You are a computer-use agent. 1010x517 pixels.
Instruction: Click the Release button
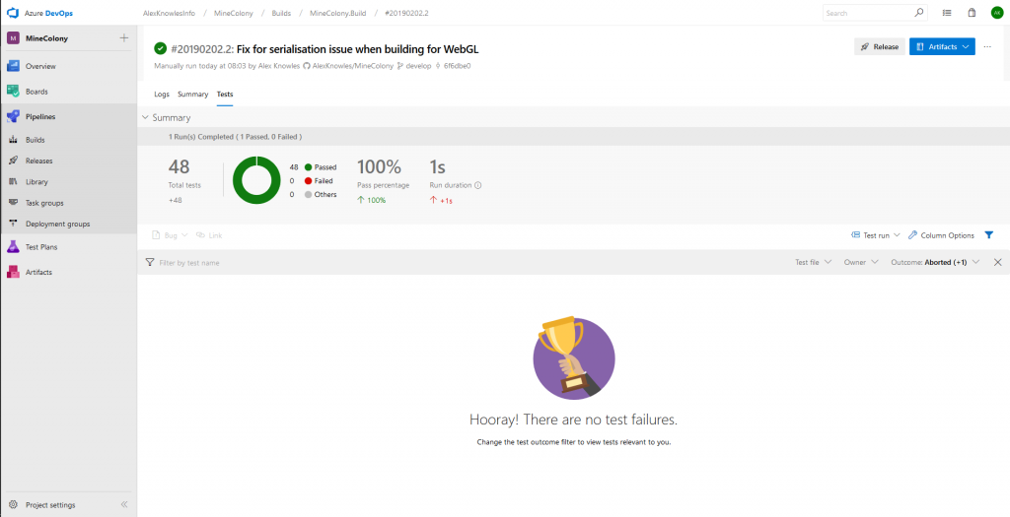coord(879,46)
